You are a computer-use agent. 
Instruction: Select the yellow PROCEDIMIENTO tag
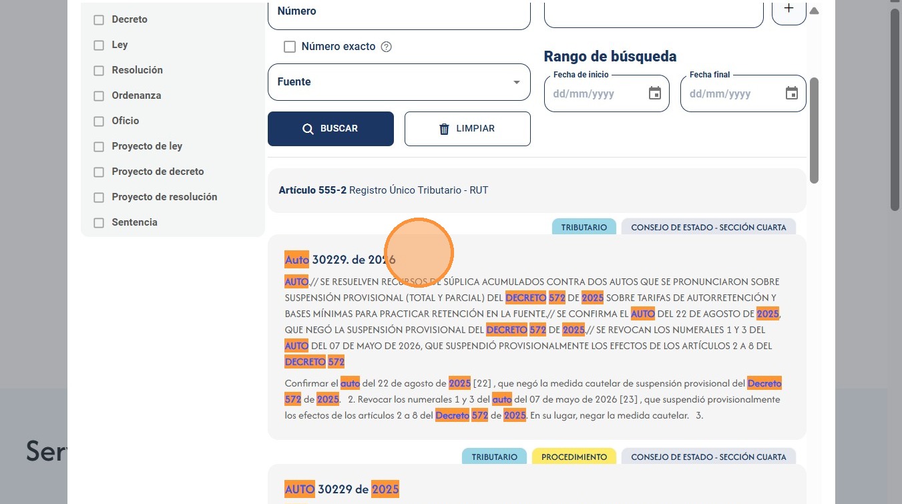click(574, 457)
